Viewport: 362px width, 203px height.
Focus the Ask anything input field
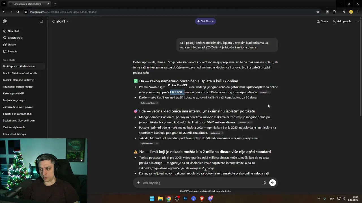click(202, 183)
